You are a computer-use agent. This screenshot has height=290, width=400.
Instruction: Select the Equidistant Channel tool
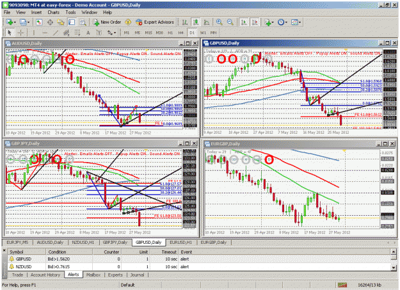67,33
